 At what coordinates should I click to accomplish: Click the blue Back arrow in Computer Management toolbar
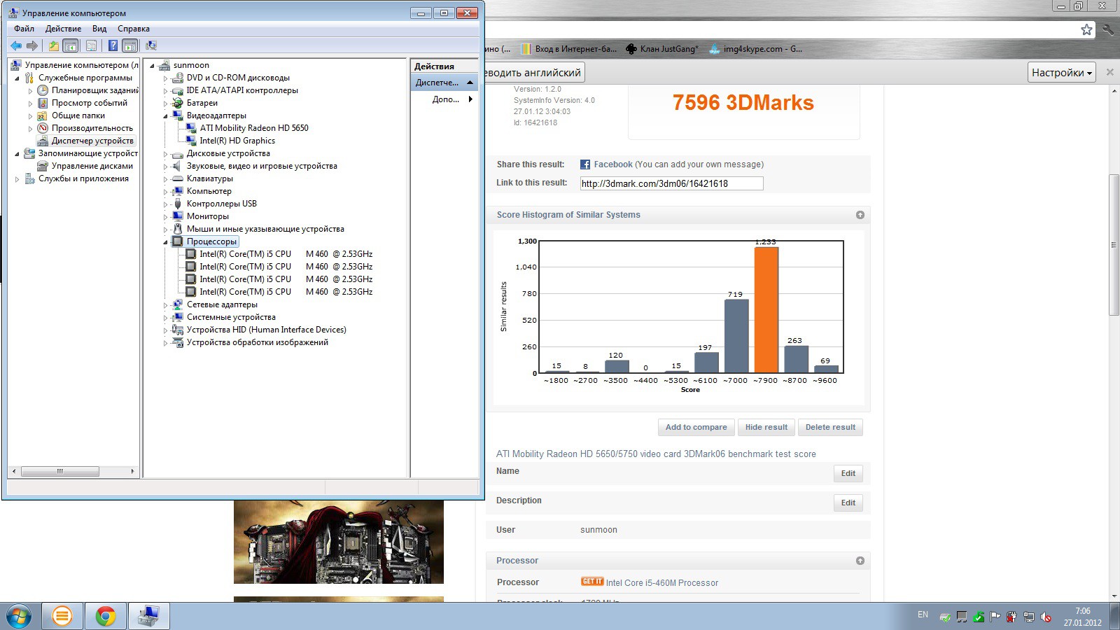pos(15,45)
